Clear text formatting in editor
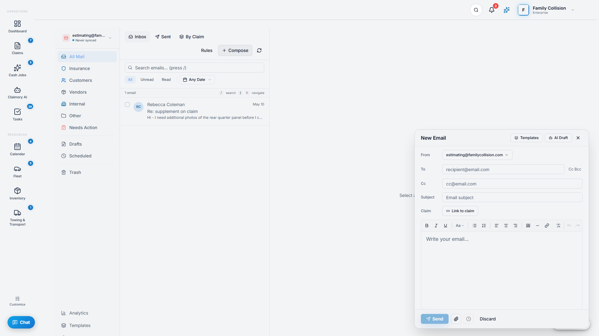Image resolution: width=599 pixels, height=336 pixels. pyautogui.click(x=558, y=226)
